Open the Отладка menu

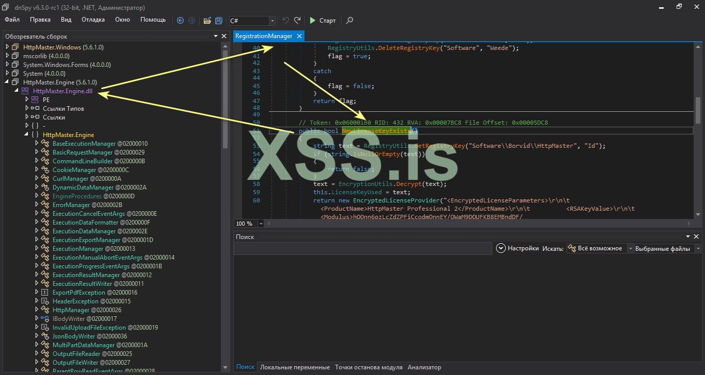93,20
